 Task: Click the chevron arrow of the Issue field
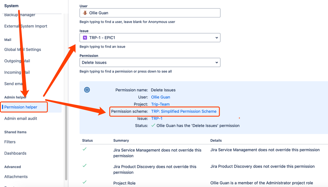point(217,38)
